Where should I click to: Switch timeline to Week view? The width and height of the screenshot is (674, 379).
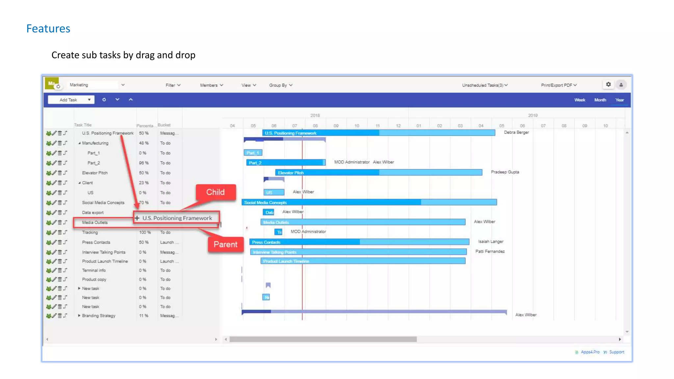(580, 100)
